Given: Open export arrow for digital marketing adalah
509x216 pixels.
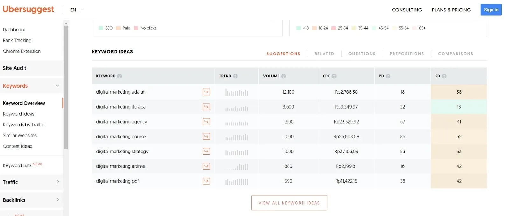Looking at the screenshot, I should coord(206,92).
